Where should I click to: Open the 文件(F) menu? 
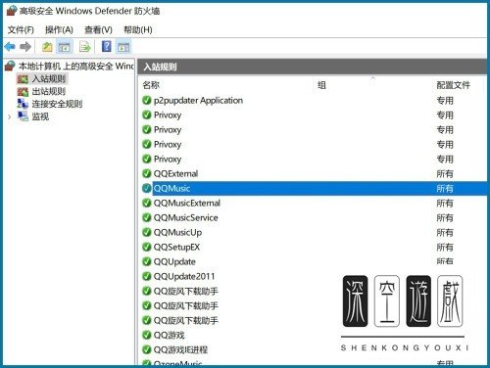pos(21,30)
